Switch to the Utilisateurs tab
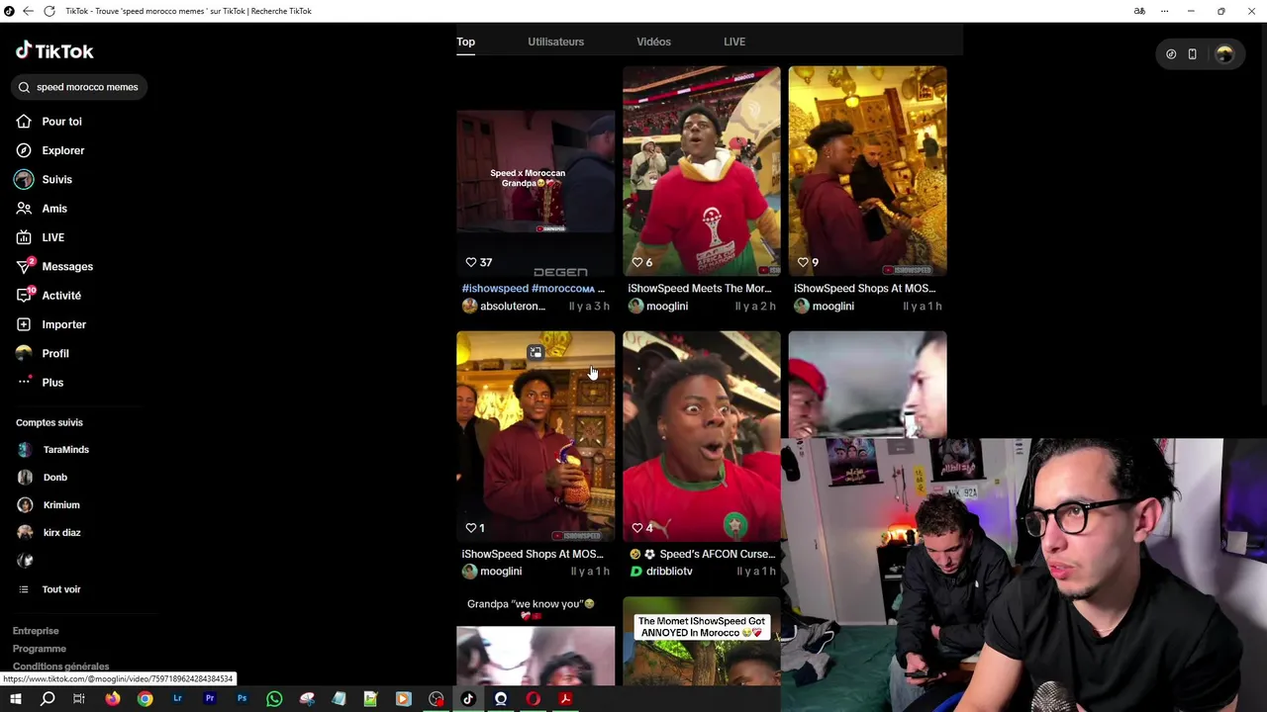This screenshot has width=1267, height=712. [x=555, y=42]
